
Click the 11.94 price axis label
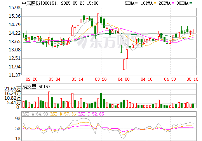tap(15, 67)
